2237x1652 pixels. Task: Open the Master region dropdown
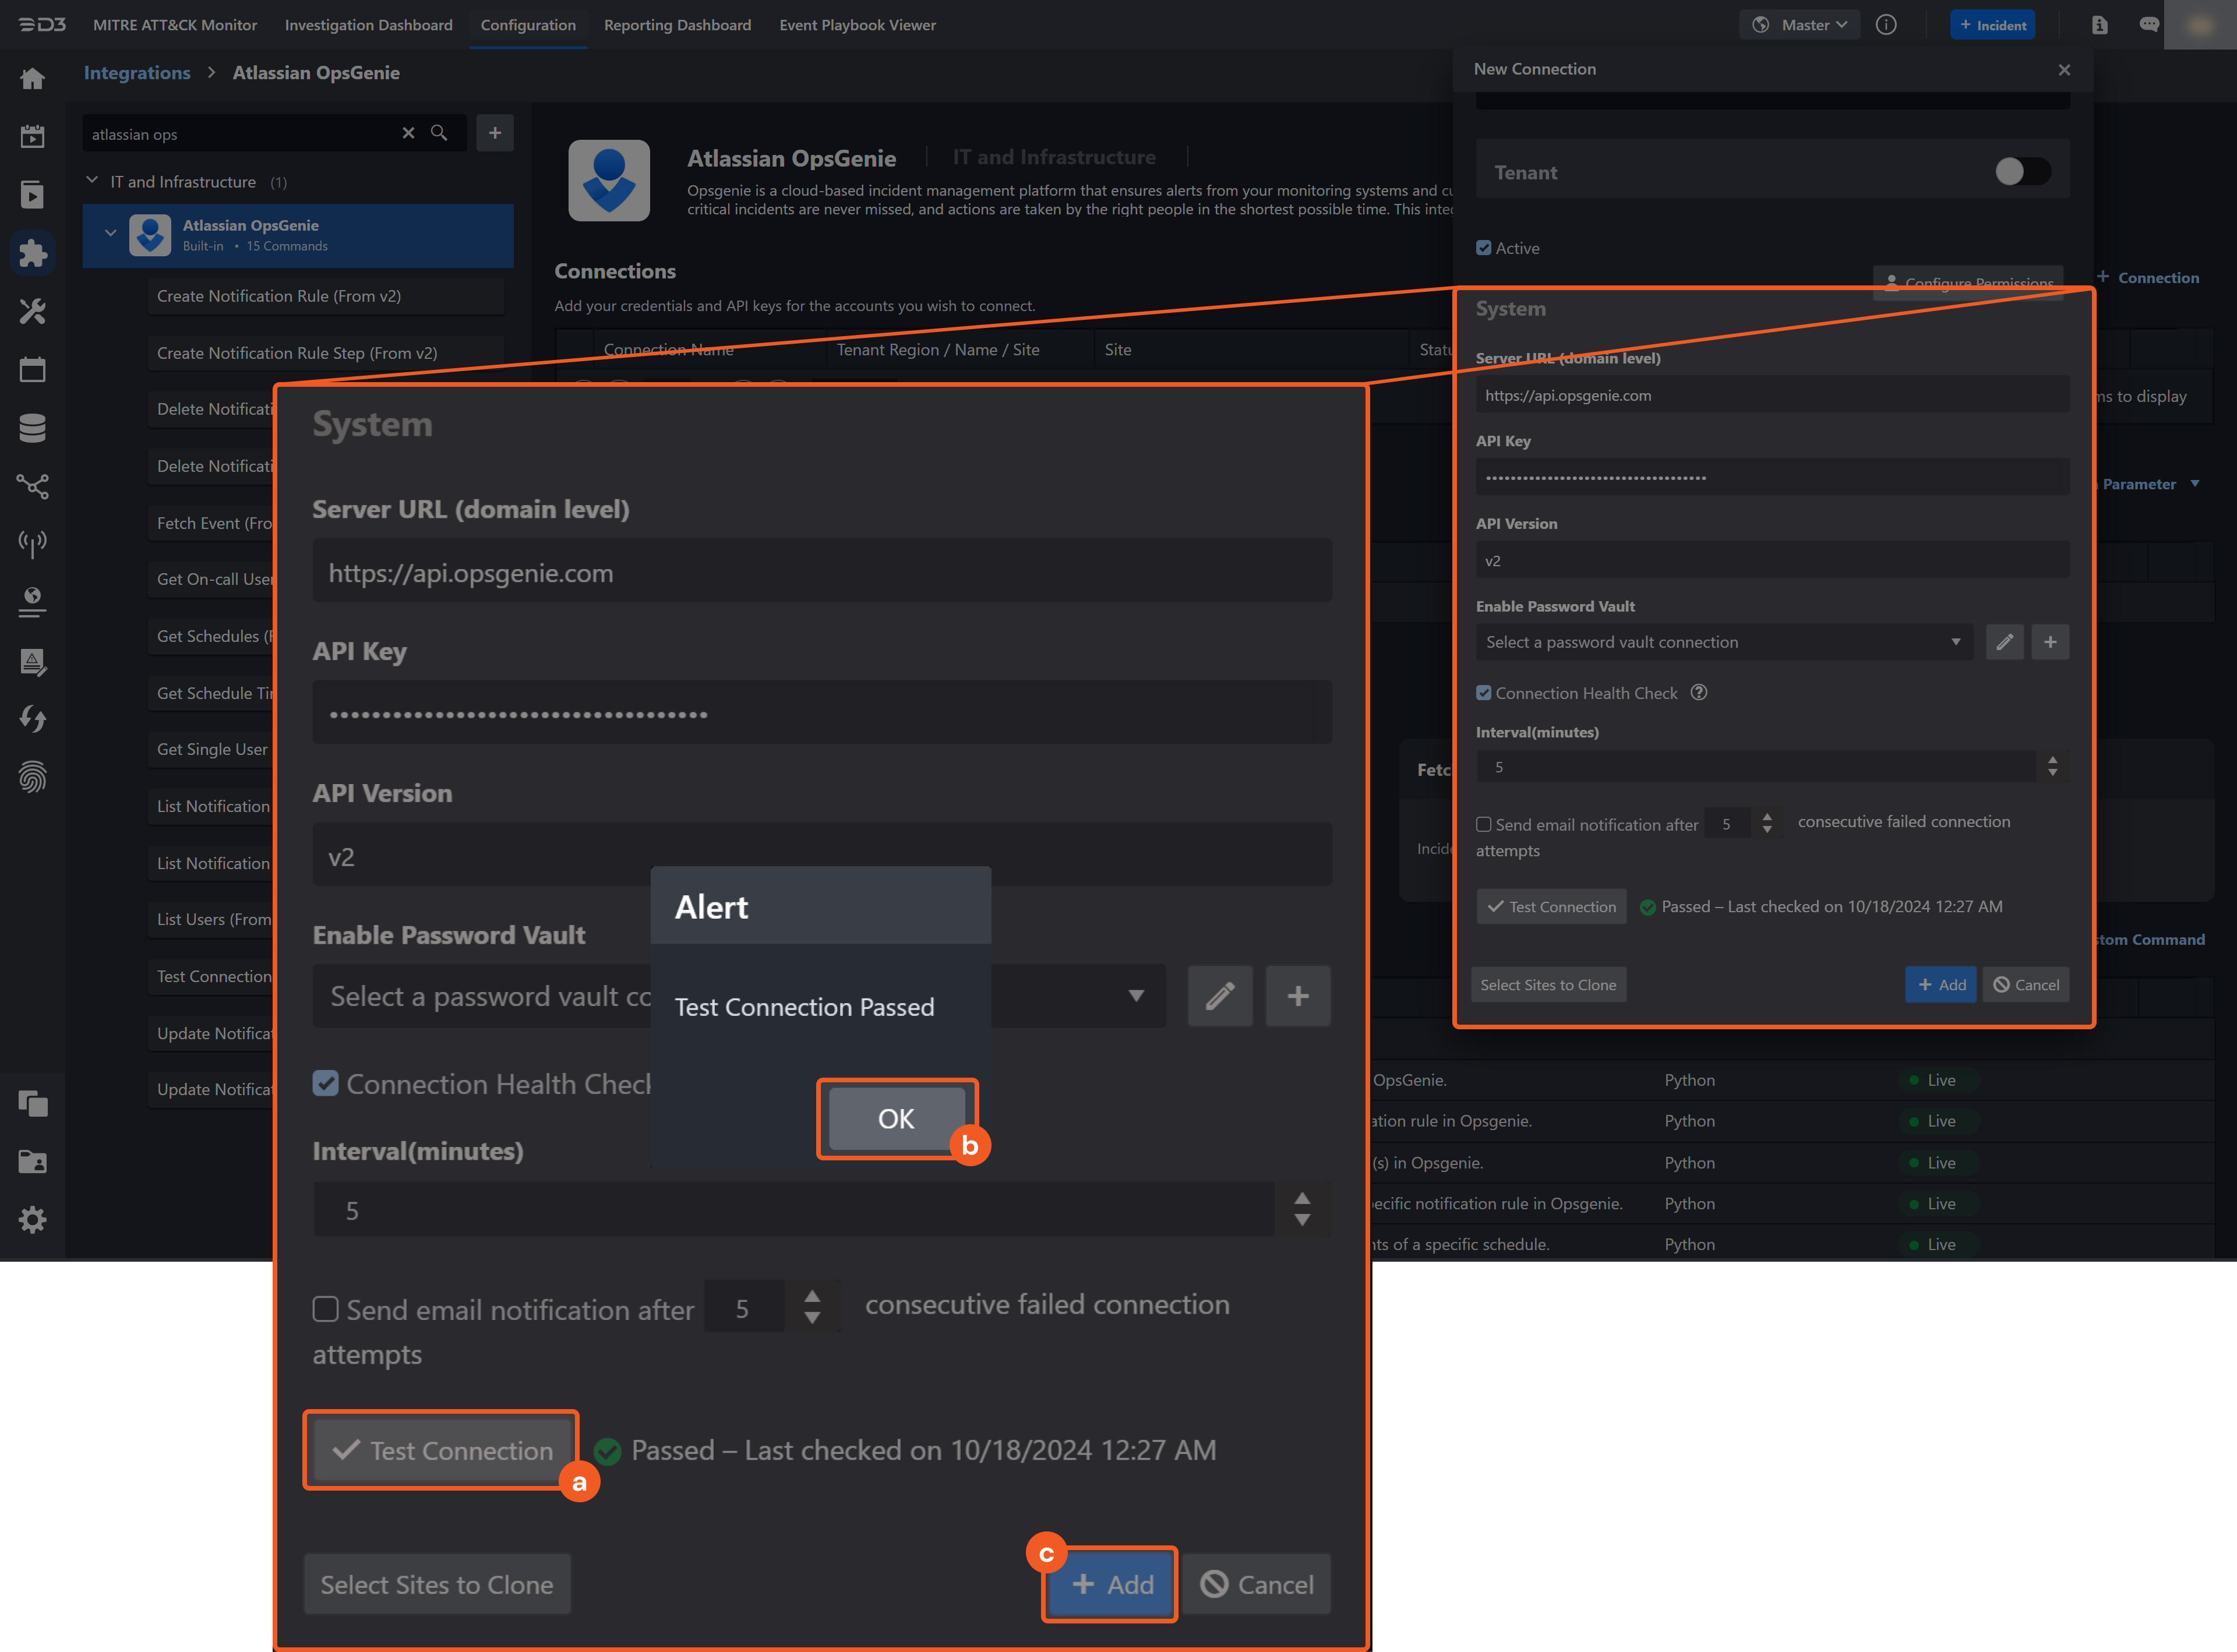click(1799, 25)
